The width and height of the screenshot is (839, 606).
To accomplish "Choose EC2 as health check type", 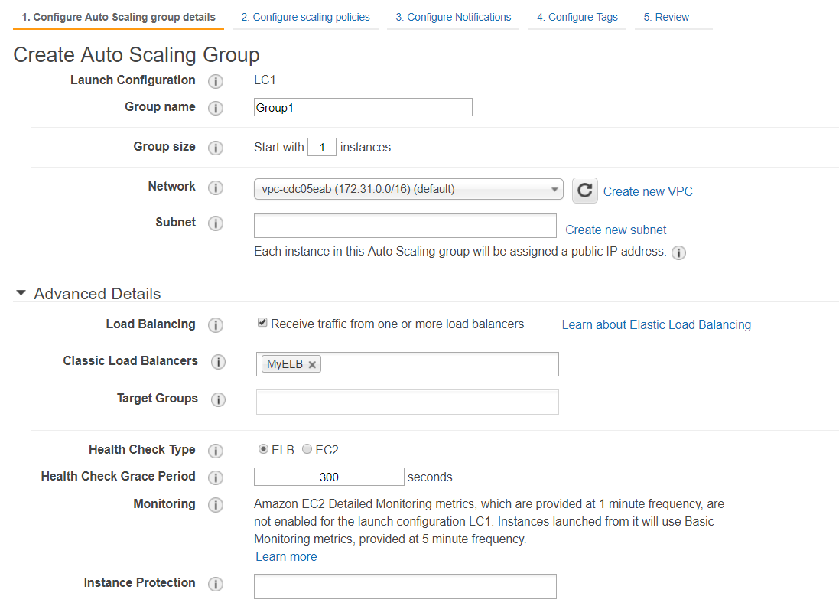I will click(x=307, y=449).
